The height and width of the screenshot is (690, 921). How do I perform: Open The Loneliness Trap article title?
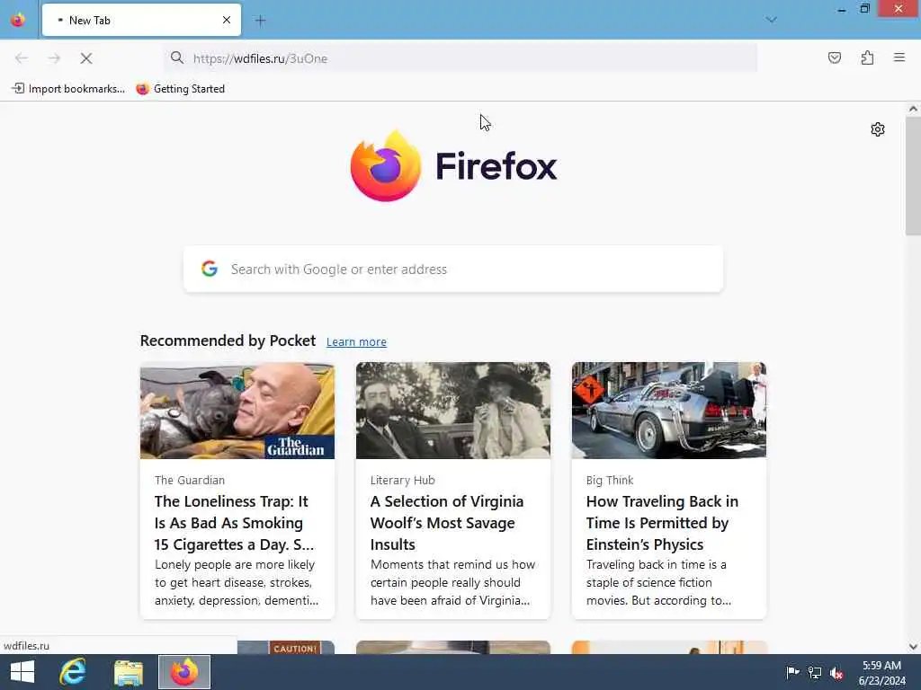click(x=235, y=523)
